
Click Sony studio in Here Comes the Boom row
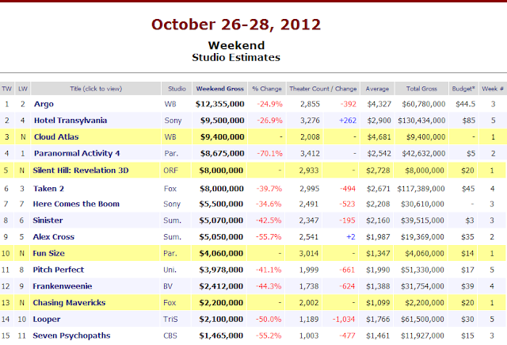point(172,204)
